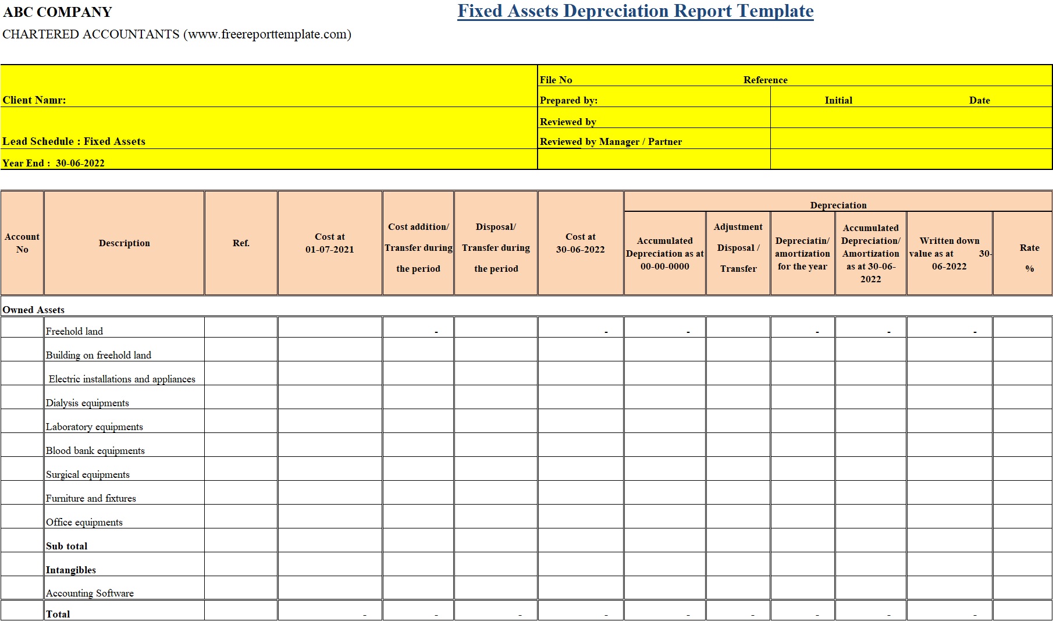The image size is (1053, 621).
Task: Click the empty Initial cell beside Reviewed by
Action: point(911,118)
